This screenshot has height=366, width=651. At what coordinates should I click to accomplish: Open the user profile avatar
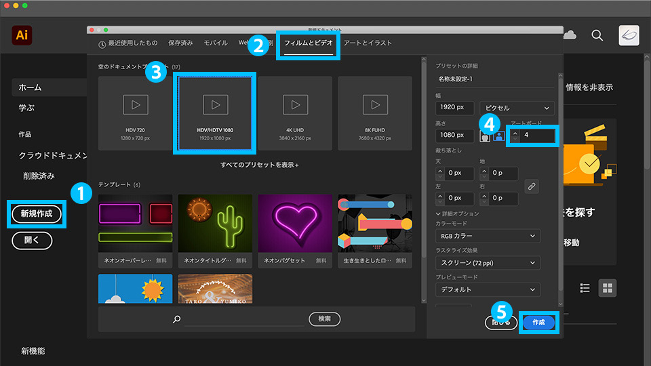click(629, 35)
